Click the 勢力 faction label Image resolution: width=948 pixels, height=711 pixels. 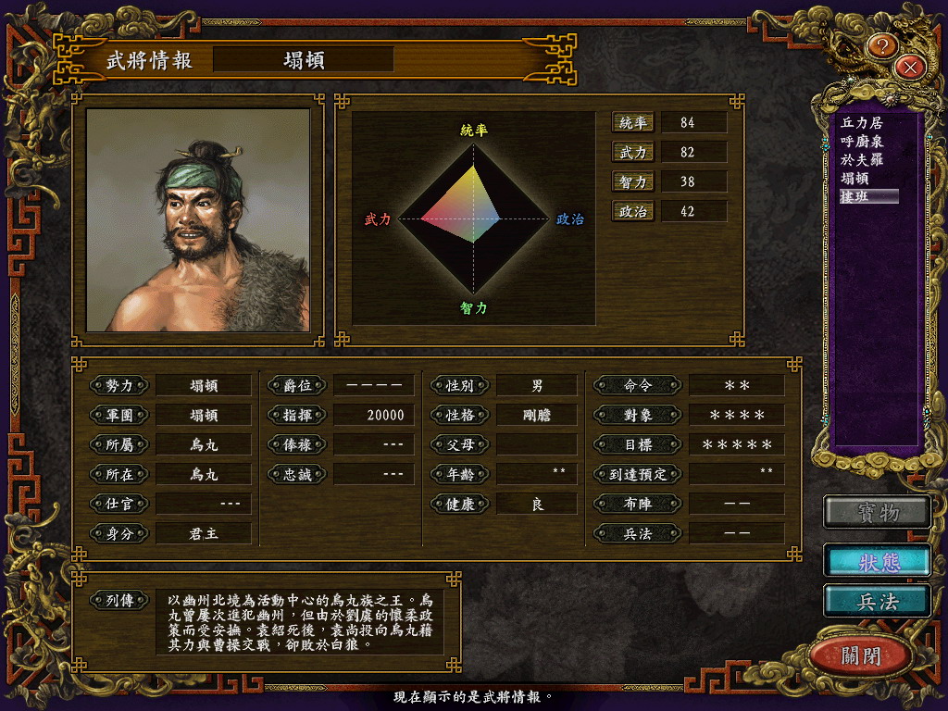click(x=119, y=385)
